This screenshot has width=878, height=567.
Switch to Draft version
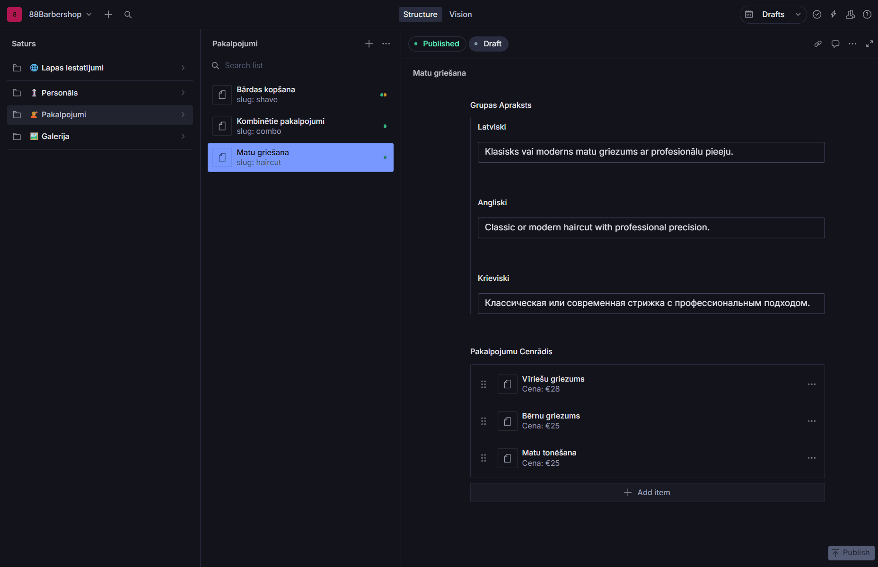point(489,44)
